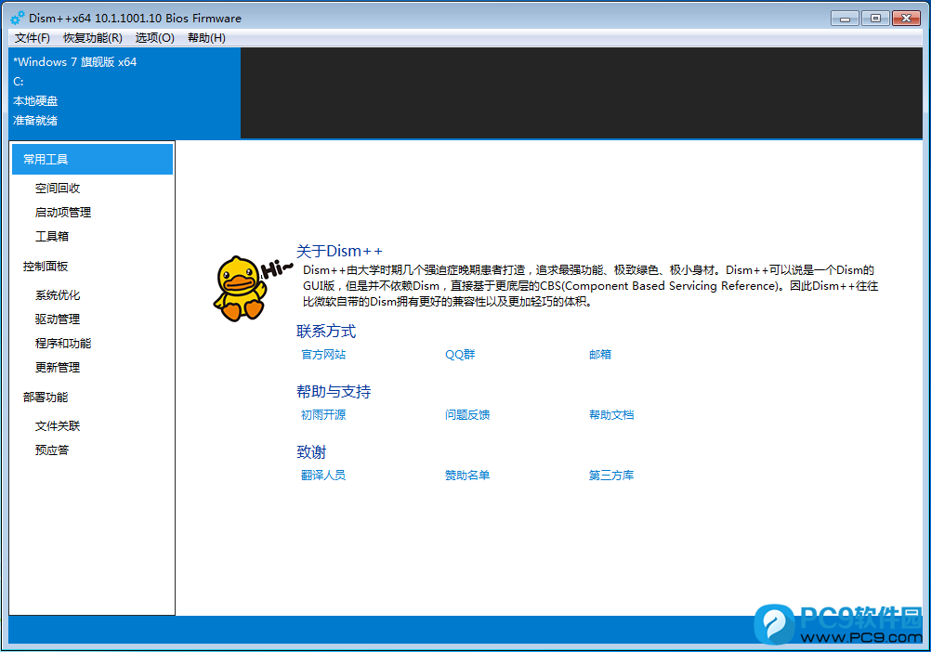Image resolution: width=931 pixels, height=652 pixels.
Task: Maximize the Dism++ window
Action: pos(875,19)
